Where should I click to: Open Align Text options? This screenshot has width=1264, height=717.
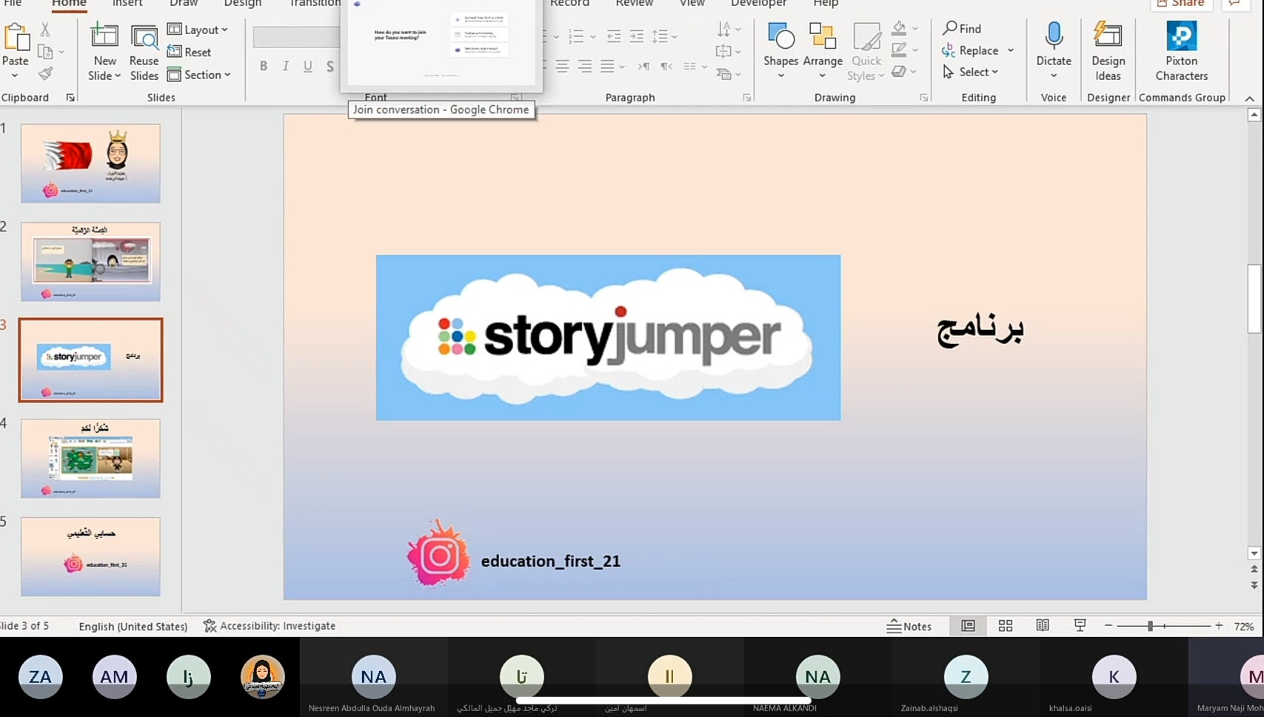(729, 51)
